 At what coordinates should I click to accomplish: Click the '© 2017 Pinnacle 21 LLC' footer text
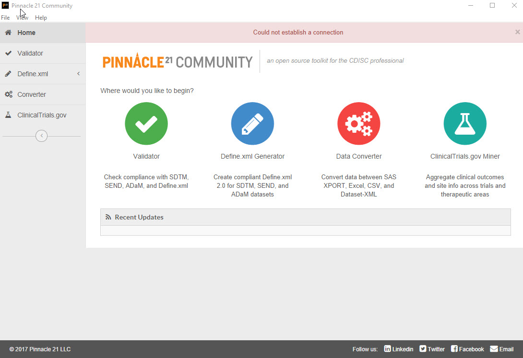click(40, 349)
